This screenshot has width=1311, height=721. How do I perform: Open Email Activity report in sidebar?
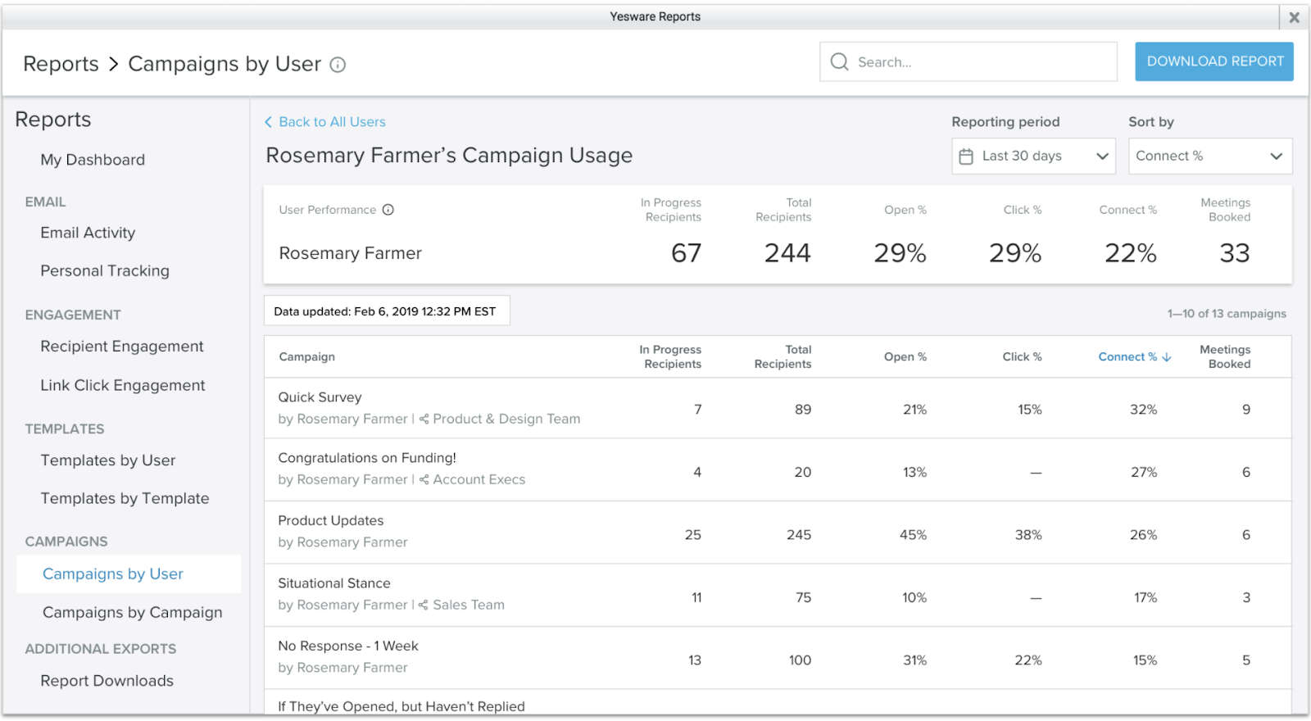point(88,233)
